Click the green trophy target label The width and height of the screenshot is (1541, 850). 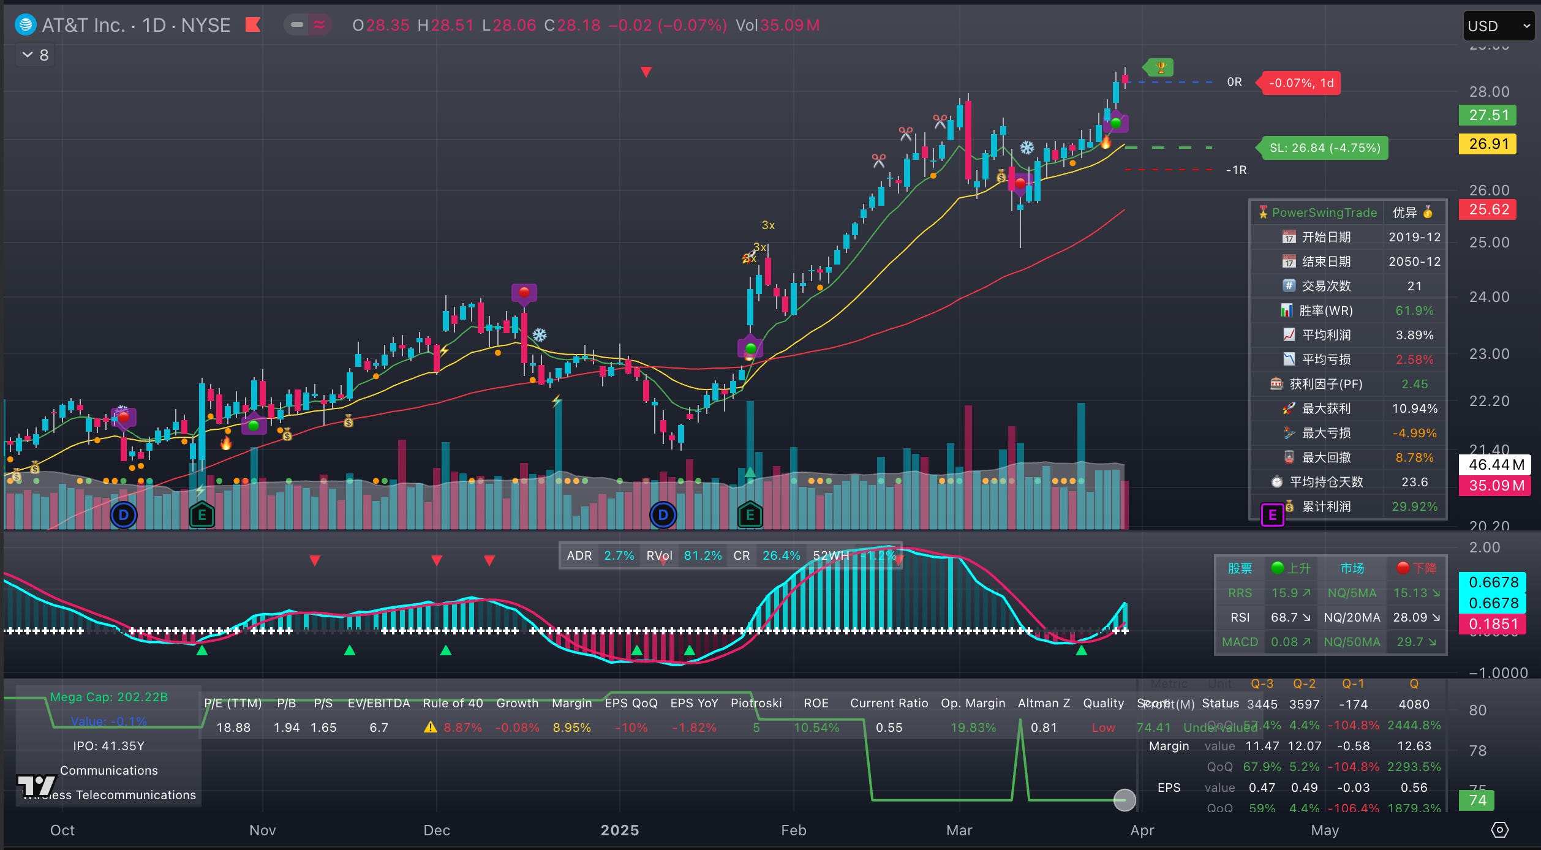point(1159,67)
